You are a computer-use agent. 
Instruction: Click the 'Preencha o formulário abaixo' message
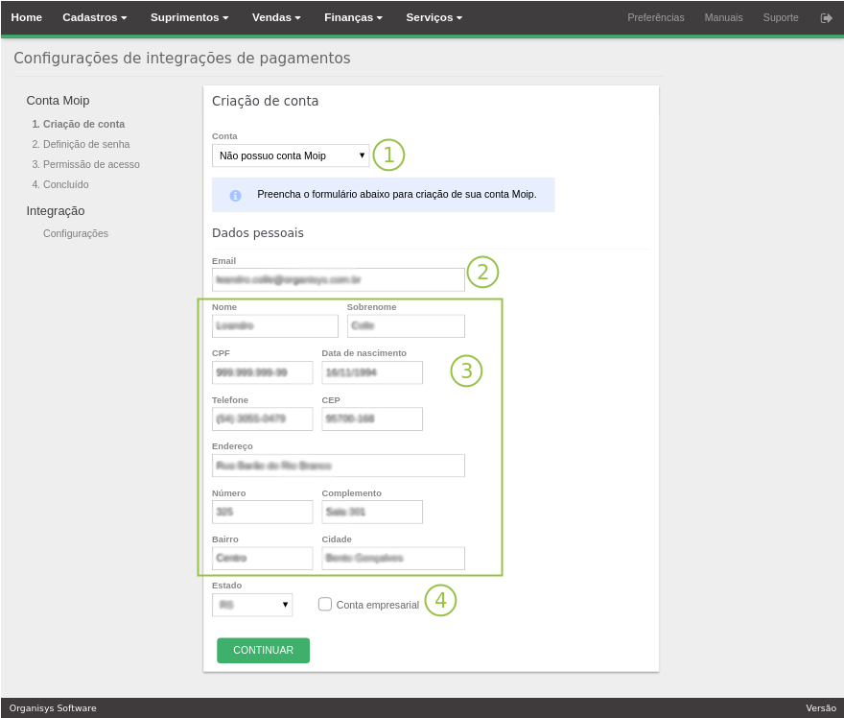(x=397, y=194)
